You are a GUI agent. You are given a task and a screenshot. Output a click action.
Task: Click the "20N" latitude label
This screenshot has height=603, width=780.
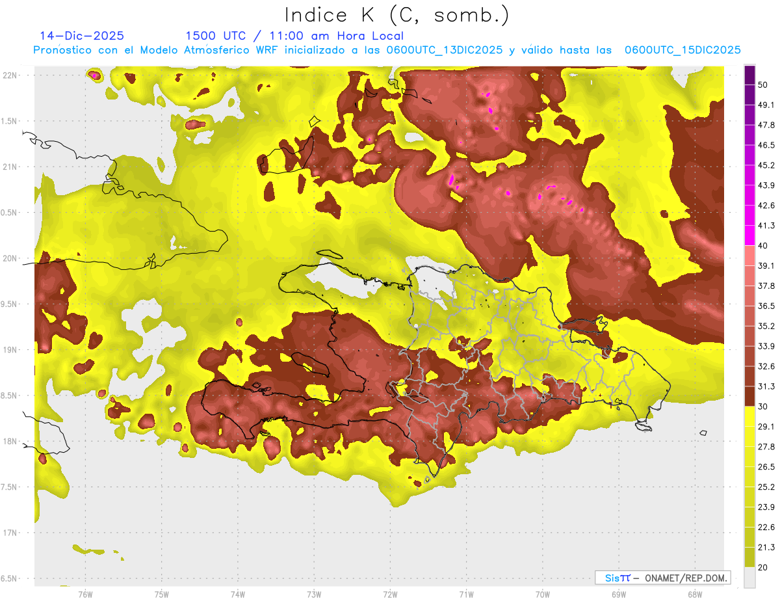point(10,258)
